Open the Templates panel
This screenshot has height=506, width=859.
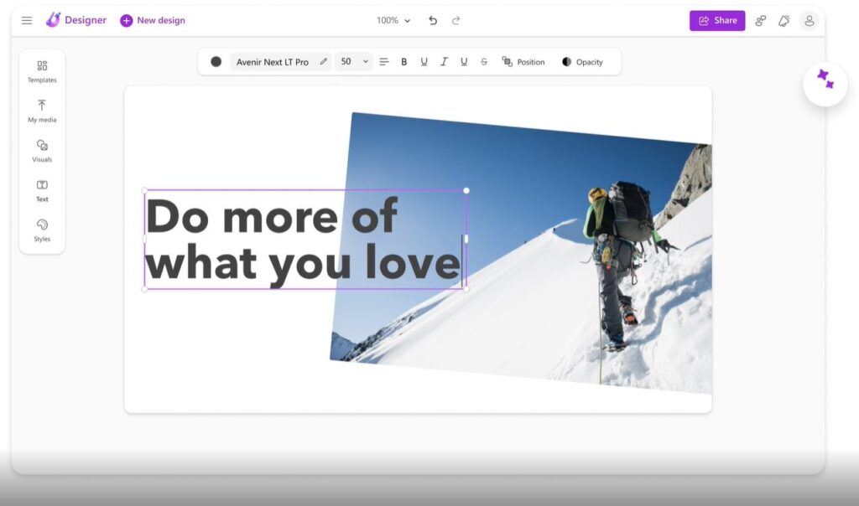coord(41,70)
